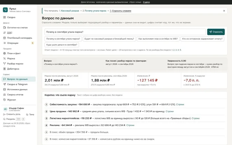Select Сводка menu item
232x145 pixels.
18,17
